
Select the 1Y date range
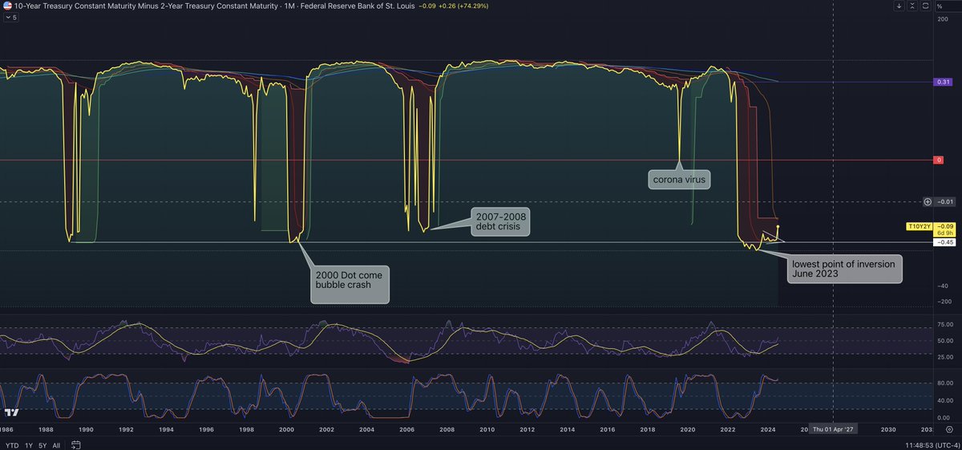pos(29,444)
